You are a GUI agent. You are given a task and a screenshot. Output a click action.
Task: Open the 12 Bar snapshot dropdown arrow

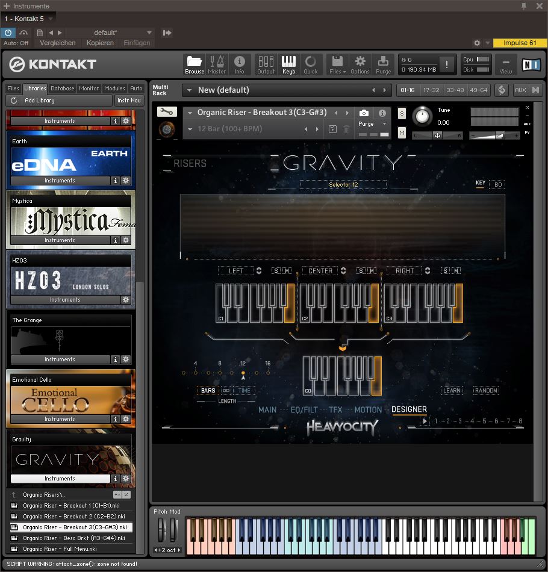click(190, 129)
